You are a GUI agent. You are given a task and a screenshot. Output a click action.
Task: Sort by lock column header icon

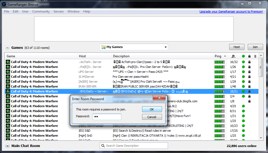click(249, 56)
